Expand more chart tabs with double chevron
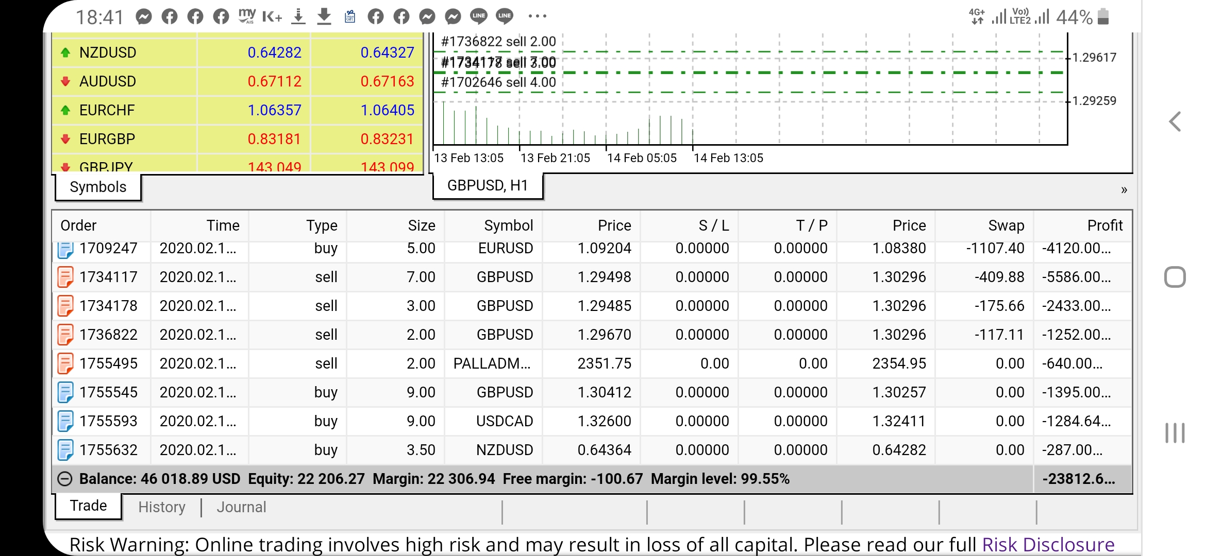This screenshot has height=556, width=1206. pos(1124,190)
